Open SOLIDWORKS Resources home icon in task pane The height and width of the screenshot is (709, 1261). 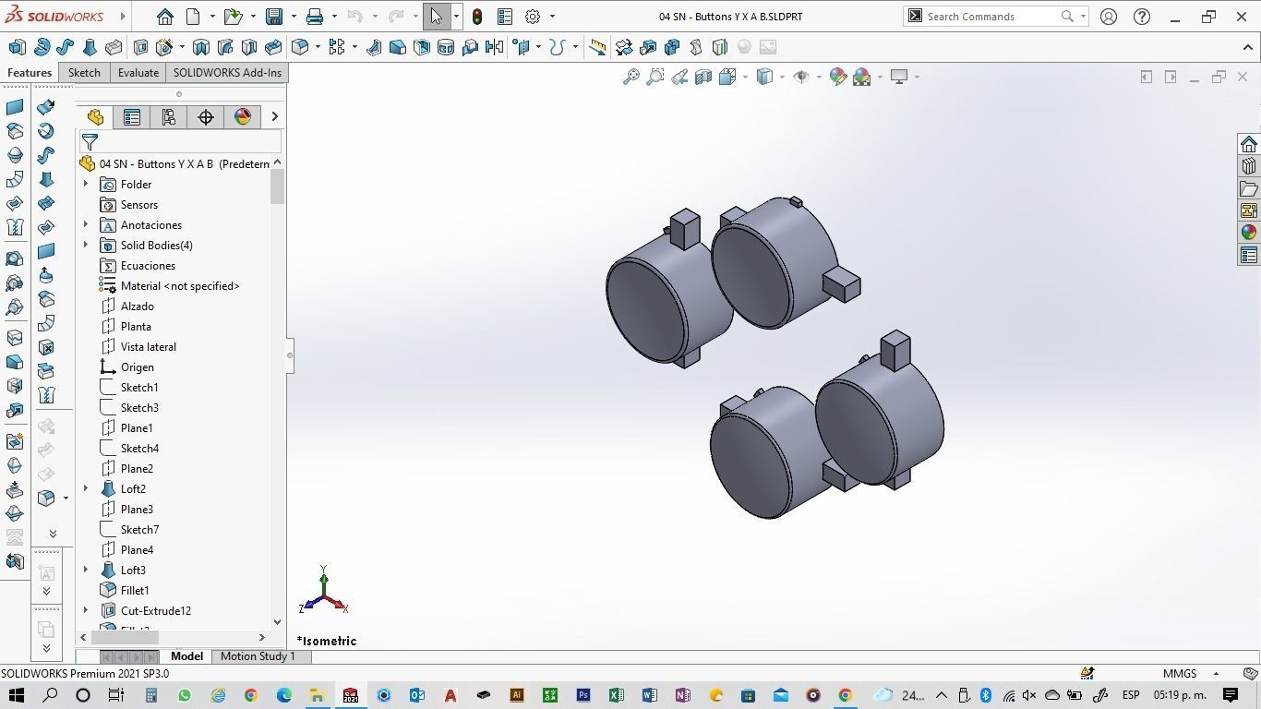[1249, 144]
